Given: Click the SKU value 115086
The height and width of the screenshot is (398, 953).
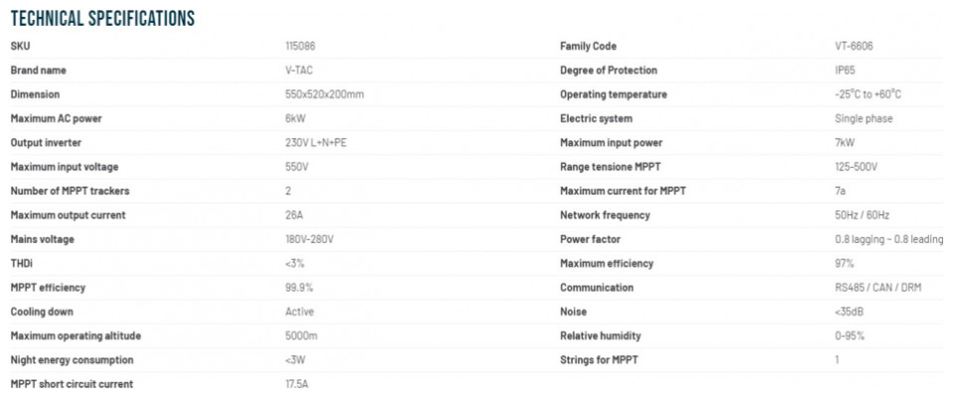Looking at the screenshot, I should coord(301,47).
